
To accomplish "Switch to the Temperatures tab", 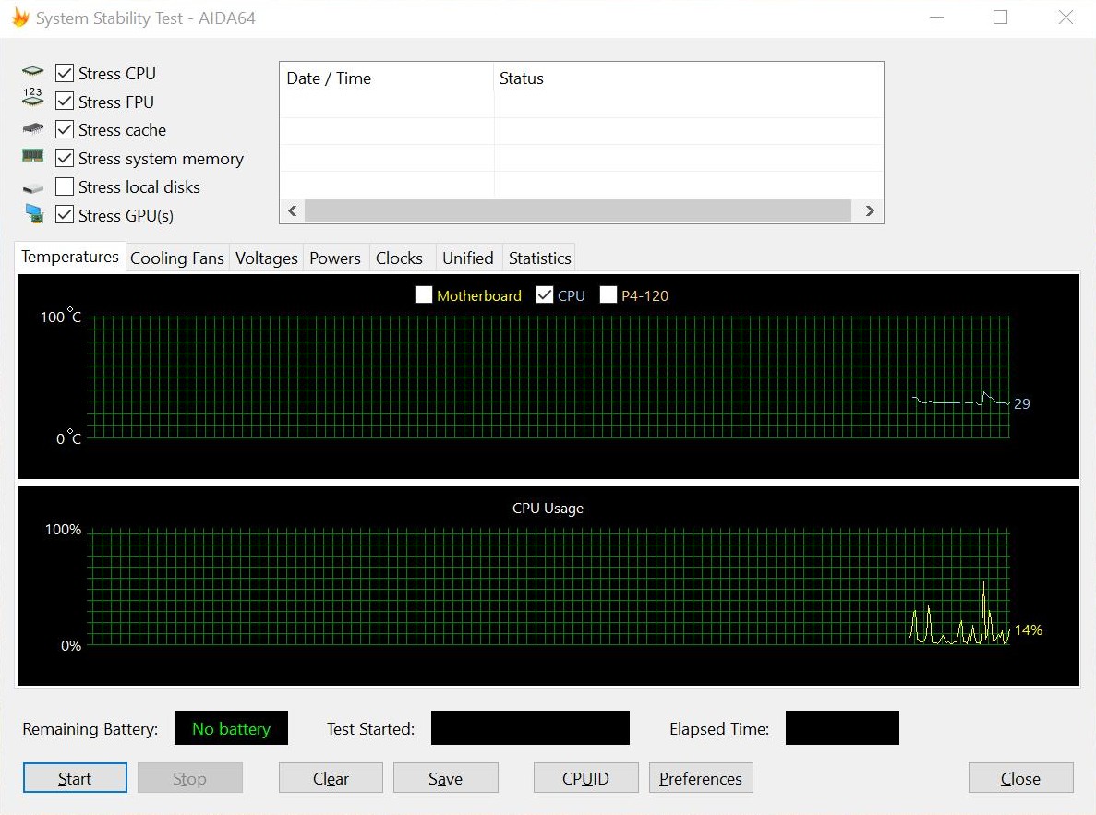I will (70, 257).
